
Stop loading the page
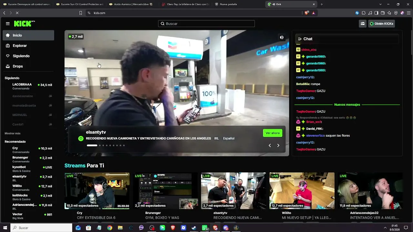(17, 13)
